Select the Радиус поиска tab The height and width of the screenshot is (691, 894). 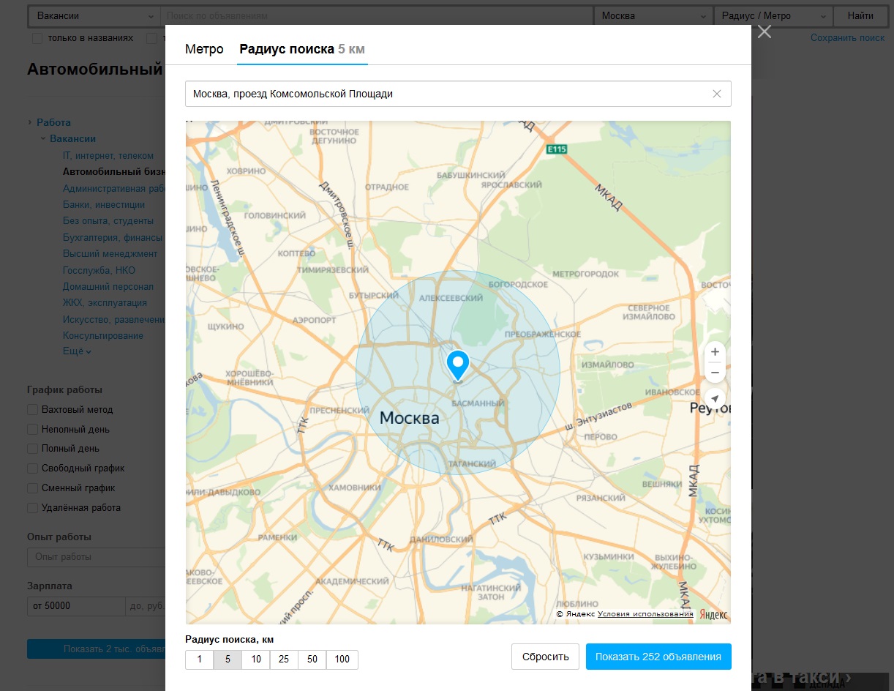point(301,49)
